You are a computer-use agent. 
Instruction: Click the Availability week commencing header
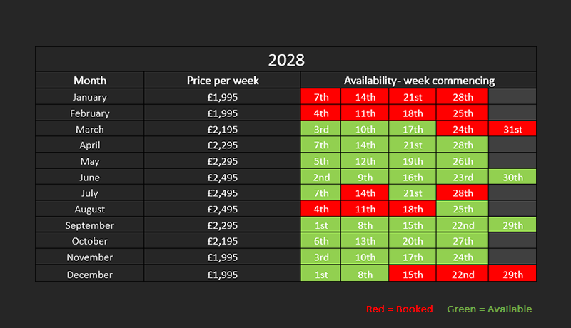click(419, 81)
